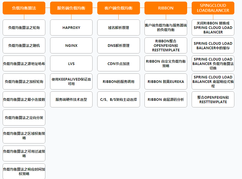This screenshot has width=242, height=179.
Task: Open 使用KEEPALIVED保证高可用 node
Action: [71, 81]
